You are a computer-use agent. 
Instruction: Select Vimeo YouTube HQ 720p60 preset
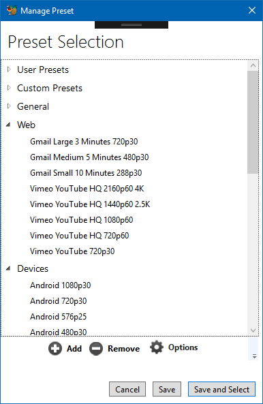coord(80,236)
